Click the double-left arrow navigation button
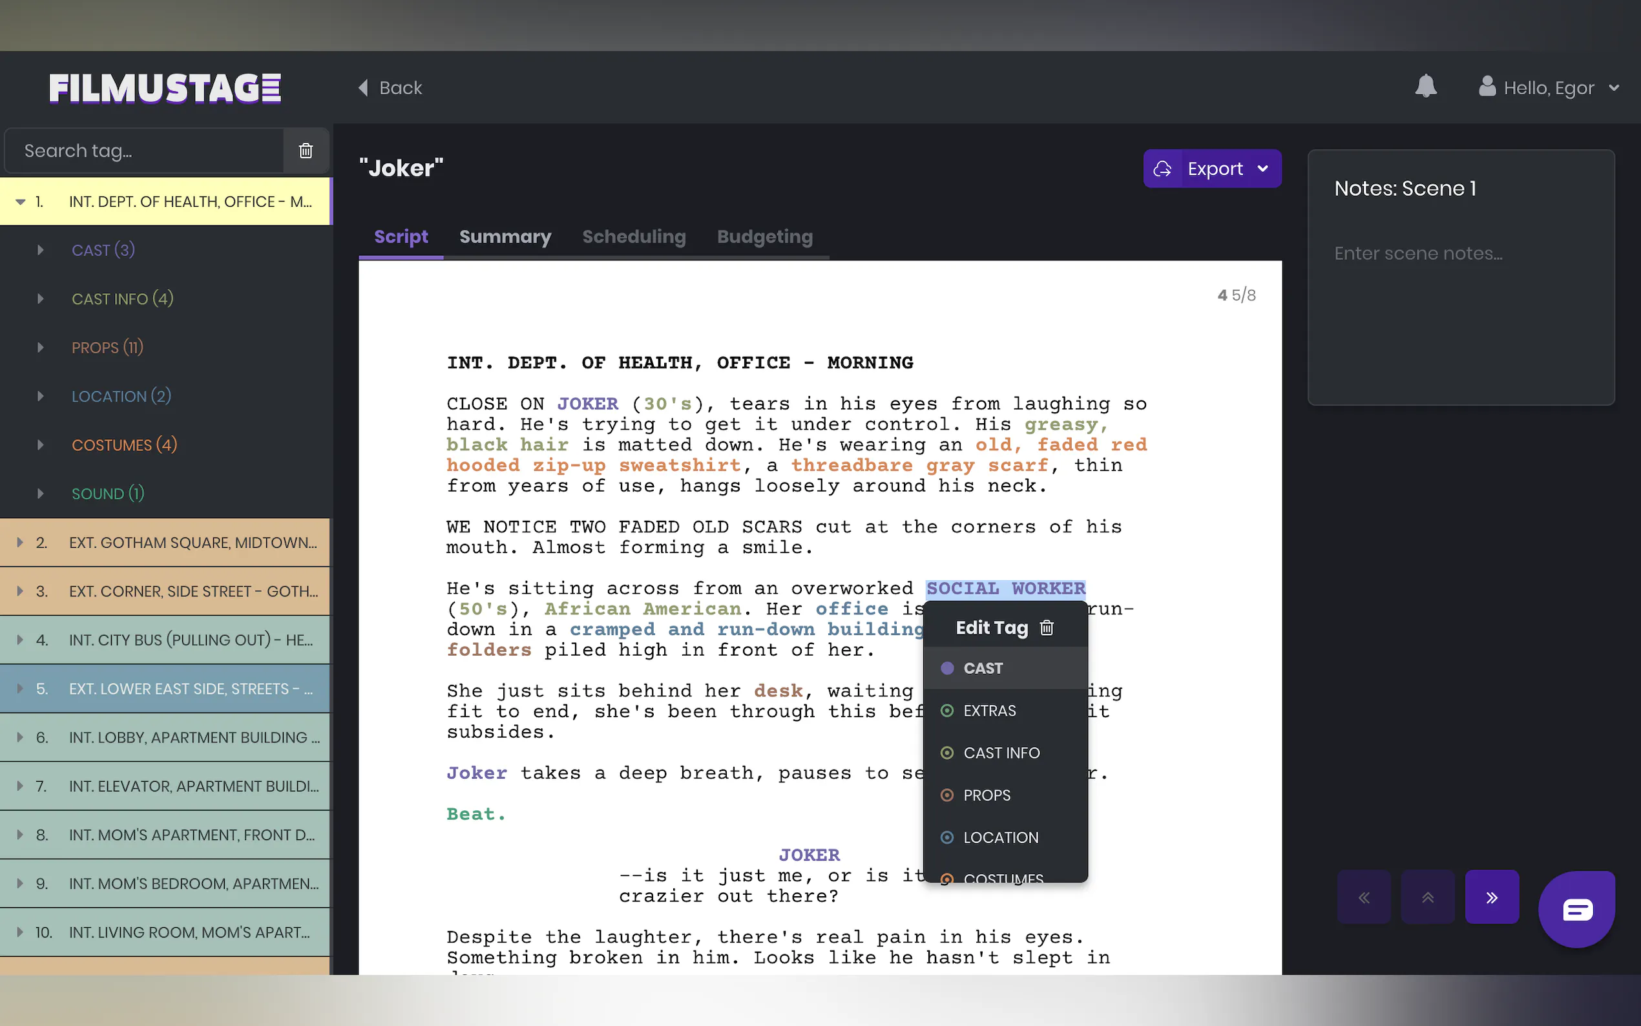This screenshot has height=1026, width=1641. (x=1364, y=897)
